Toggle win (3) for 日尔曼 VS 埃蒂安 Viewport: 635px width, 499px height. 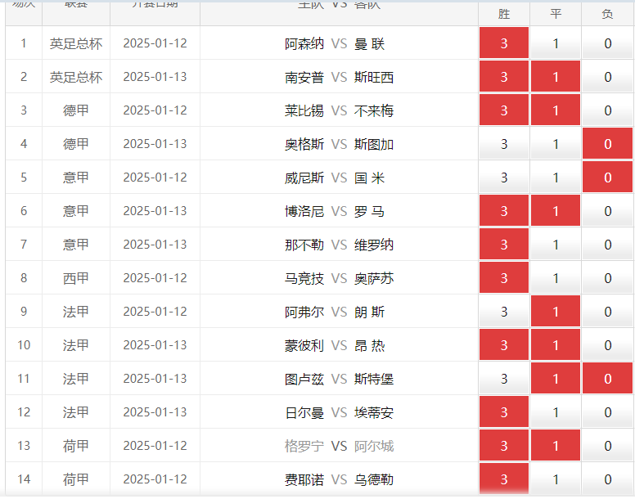(x=504, y=412)
